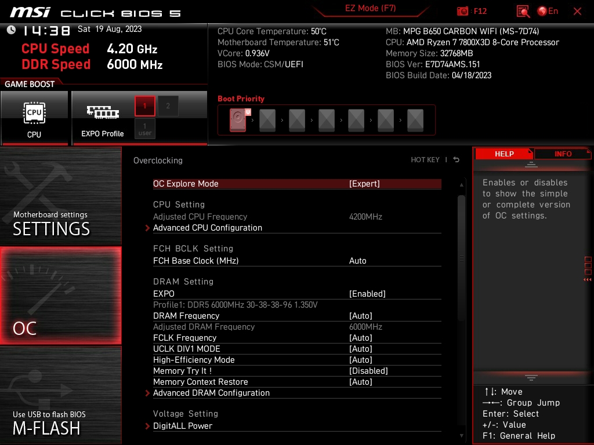Screen dimensions: 594x445
Task: Take a screenshot with the F12 camera icon
Action: coord(462,11)
